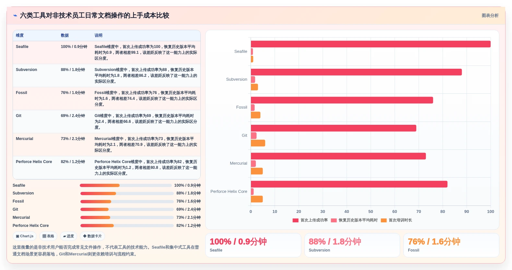Click the Git description cell in table

coord(146,122)
